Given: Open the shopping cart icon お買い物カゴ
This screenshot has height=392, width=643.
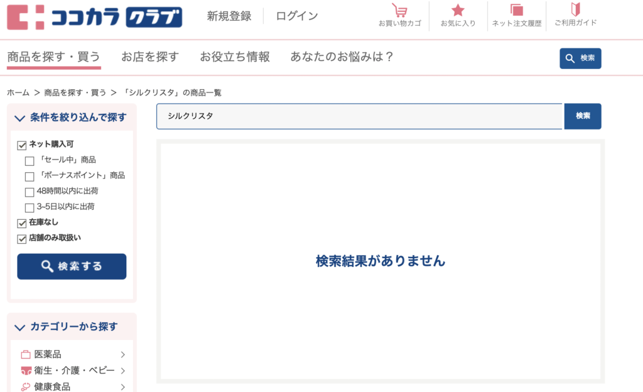Looking at the screenshot, I should (399, 15).
